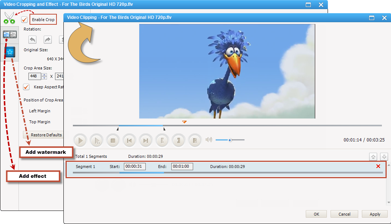Increase crop width using the spinner up arrow
This screenshot has height=224, width=391.
pos(44,75)
